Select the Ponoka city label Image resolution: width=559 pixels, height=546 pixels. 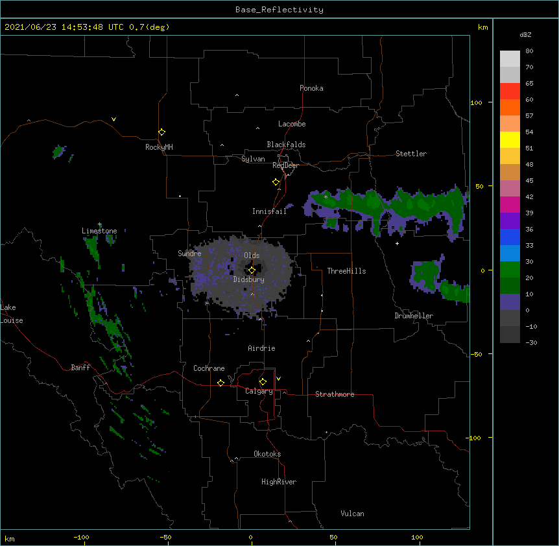311,88
